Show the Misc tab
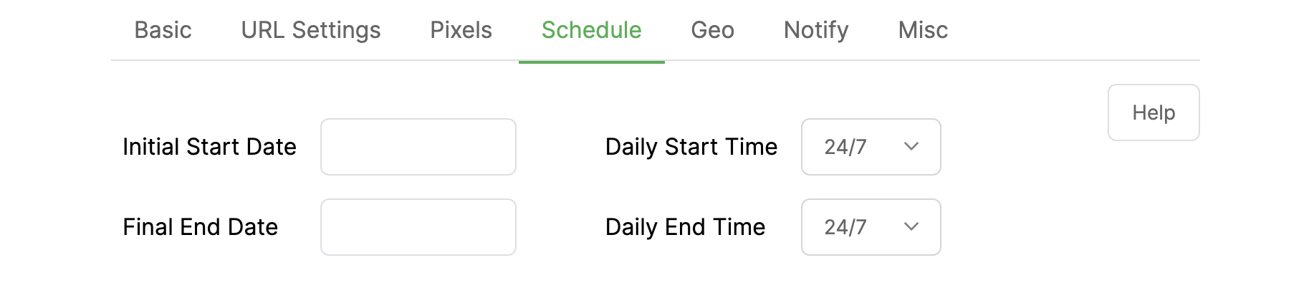 tap(923, 30)
